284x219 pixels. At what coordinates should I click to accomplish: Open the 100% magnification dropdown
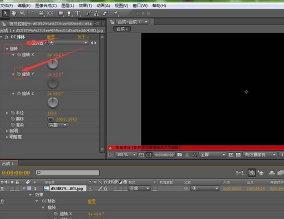(x=126, y=155)
